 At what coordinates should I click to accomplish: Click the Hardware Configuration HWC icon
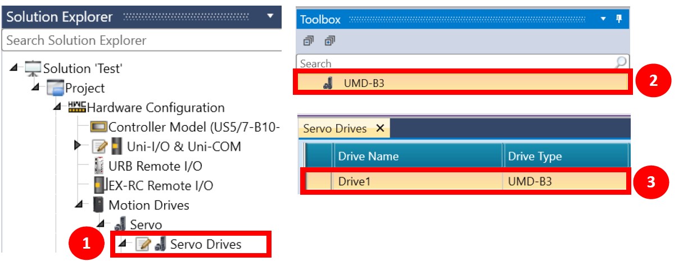[77, 108]
